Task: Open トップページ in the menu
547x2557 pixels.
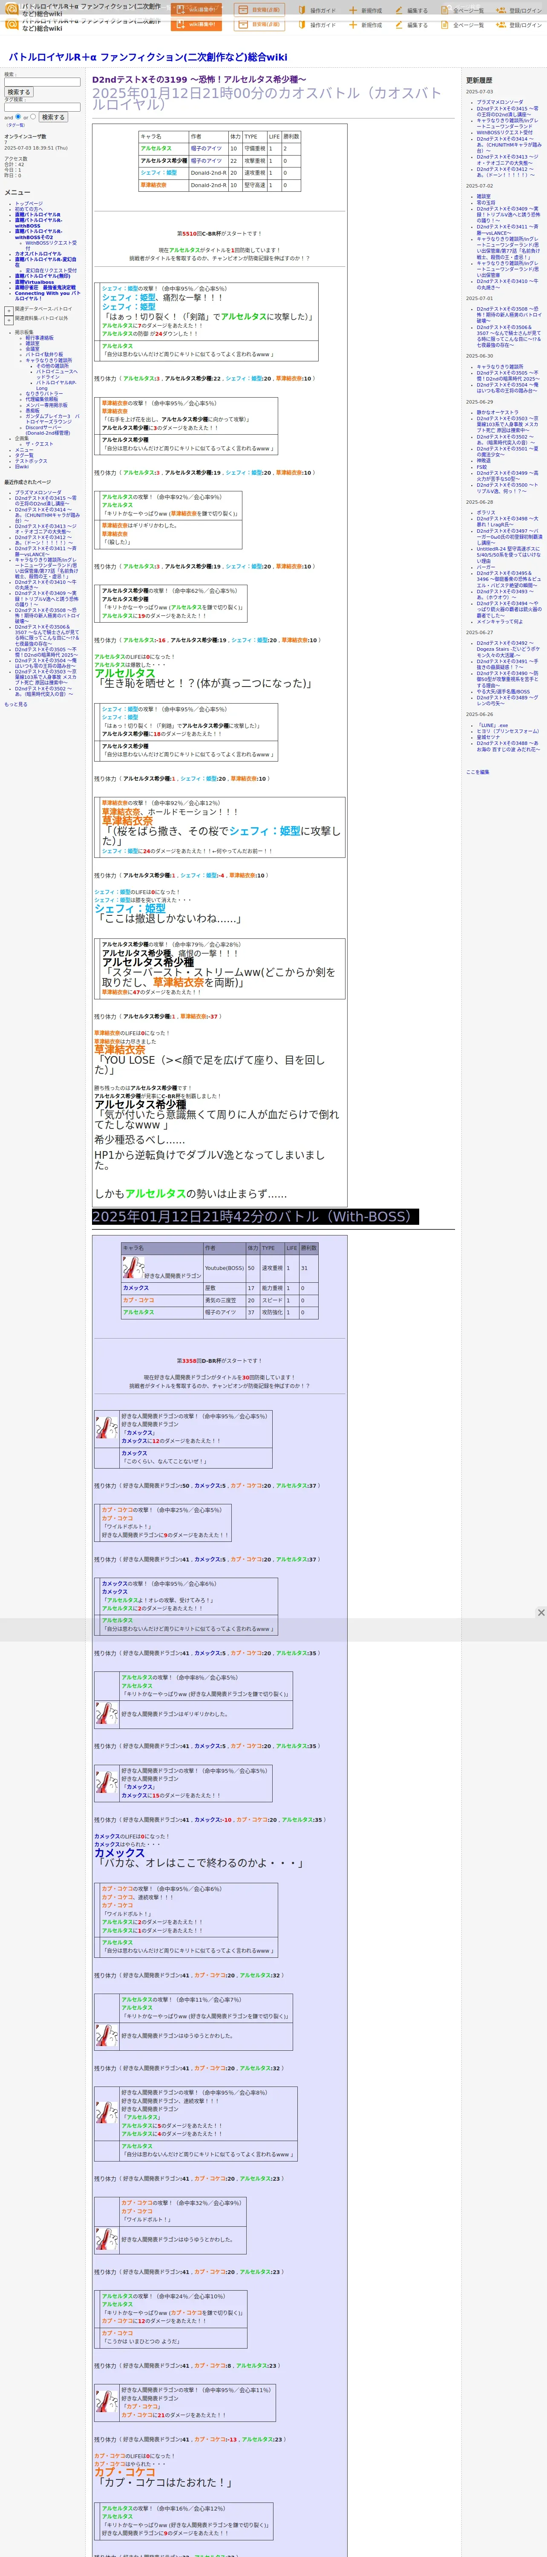Action: 29,203
